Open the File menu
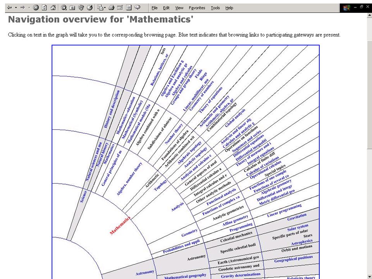Image resolution: width=372 pixels, height=279 pixels. [155, 8]
